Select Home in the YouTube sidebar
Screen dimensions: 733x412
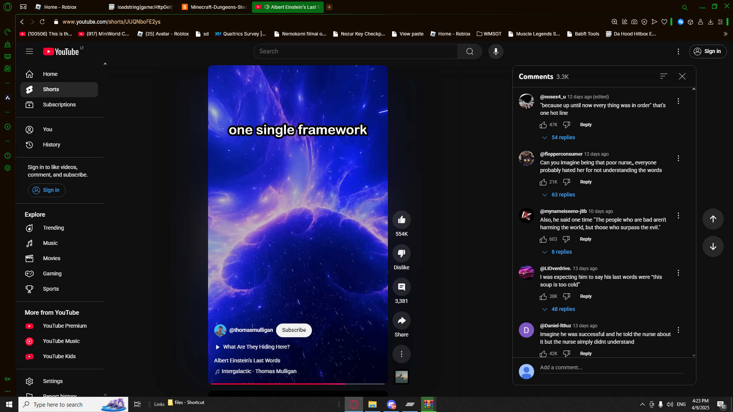click(59, 74)
